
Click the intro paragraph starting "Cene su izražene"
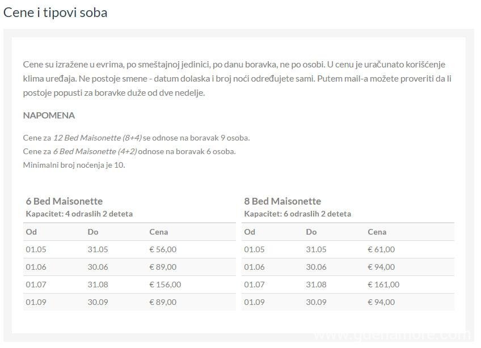[238, 78]
